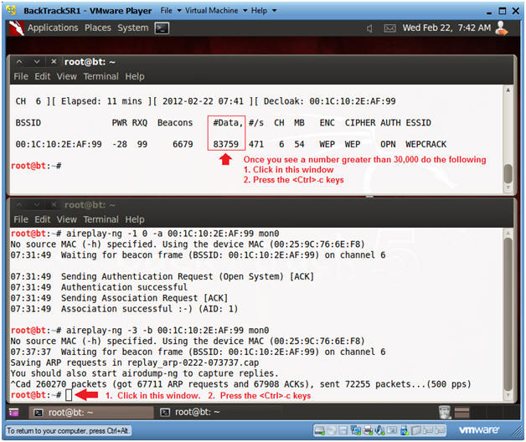Close the lower terminal with its X button
The width and height of the screenshot is (526, 442).
click(x=54, y=204)
